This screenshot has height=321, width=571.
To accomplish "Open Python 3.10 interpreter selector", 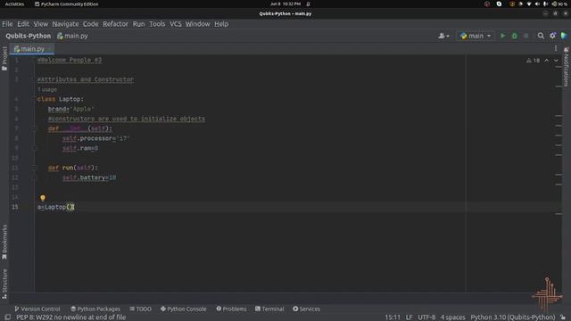I will pyautogui.click(x=513, y=317).
